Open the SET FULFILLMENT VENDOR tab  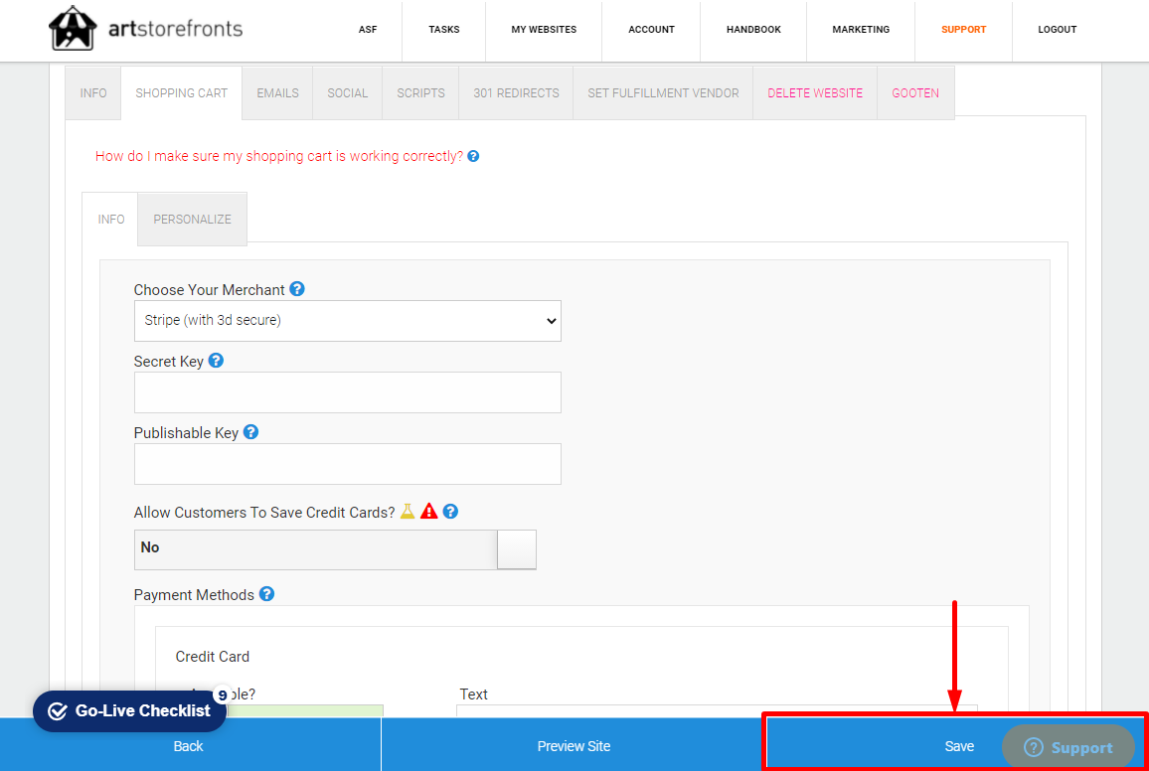click(663, 93)
